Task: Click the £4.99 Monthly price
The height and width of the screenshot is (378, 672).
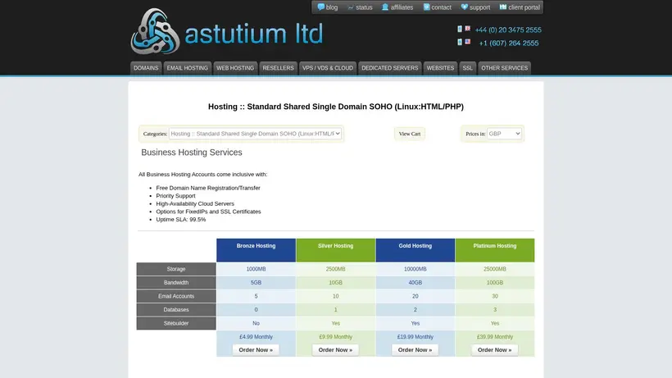Action: [256, 337]
